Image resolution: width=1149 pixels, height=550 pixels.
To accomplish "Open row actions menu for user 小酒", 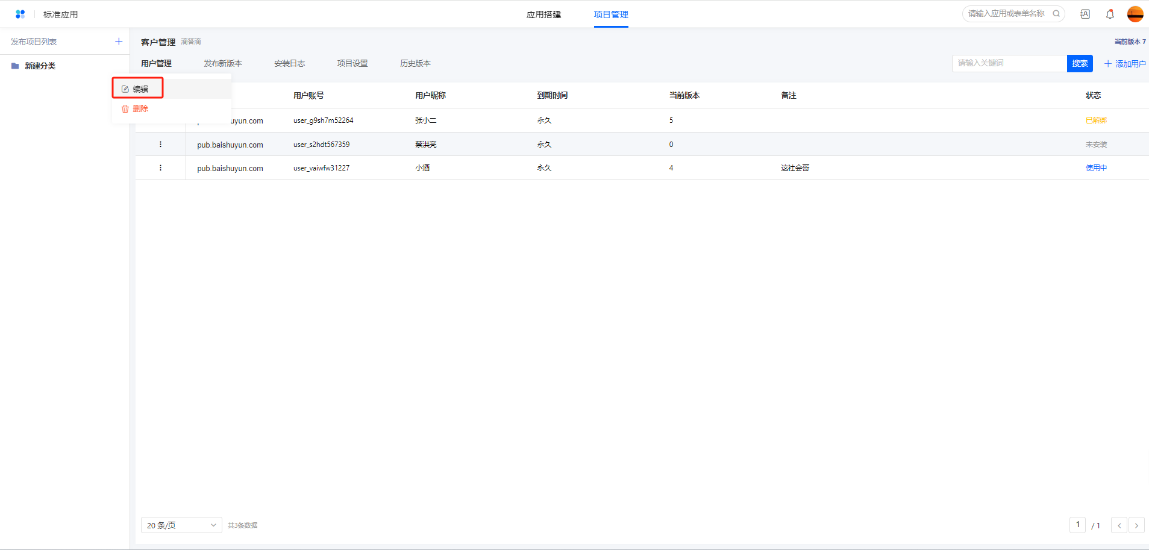I will [160, 168].
